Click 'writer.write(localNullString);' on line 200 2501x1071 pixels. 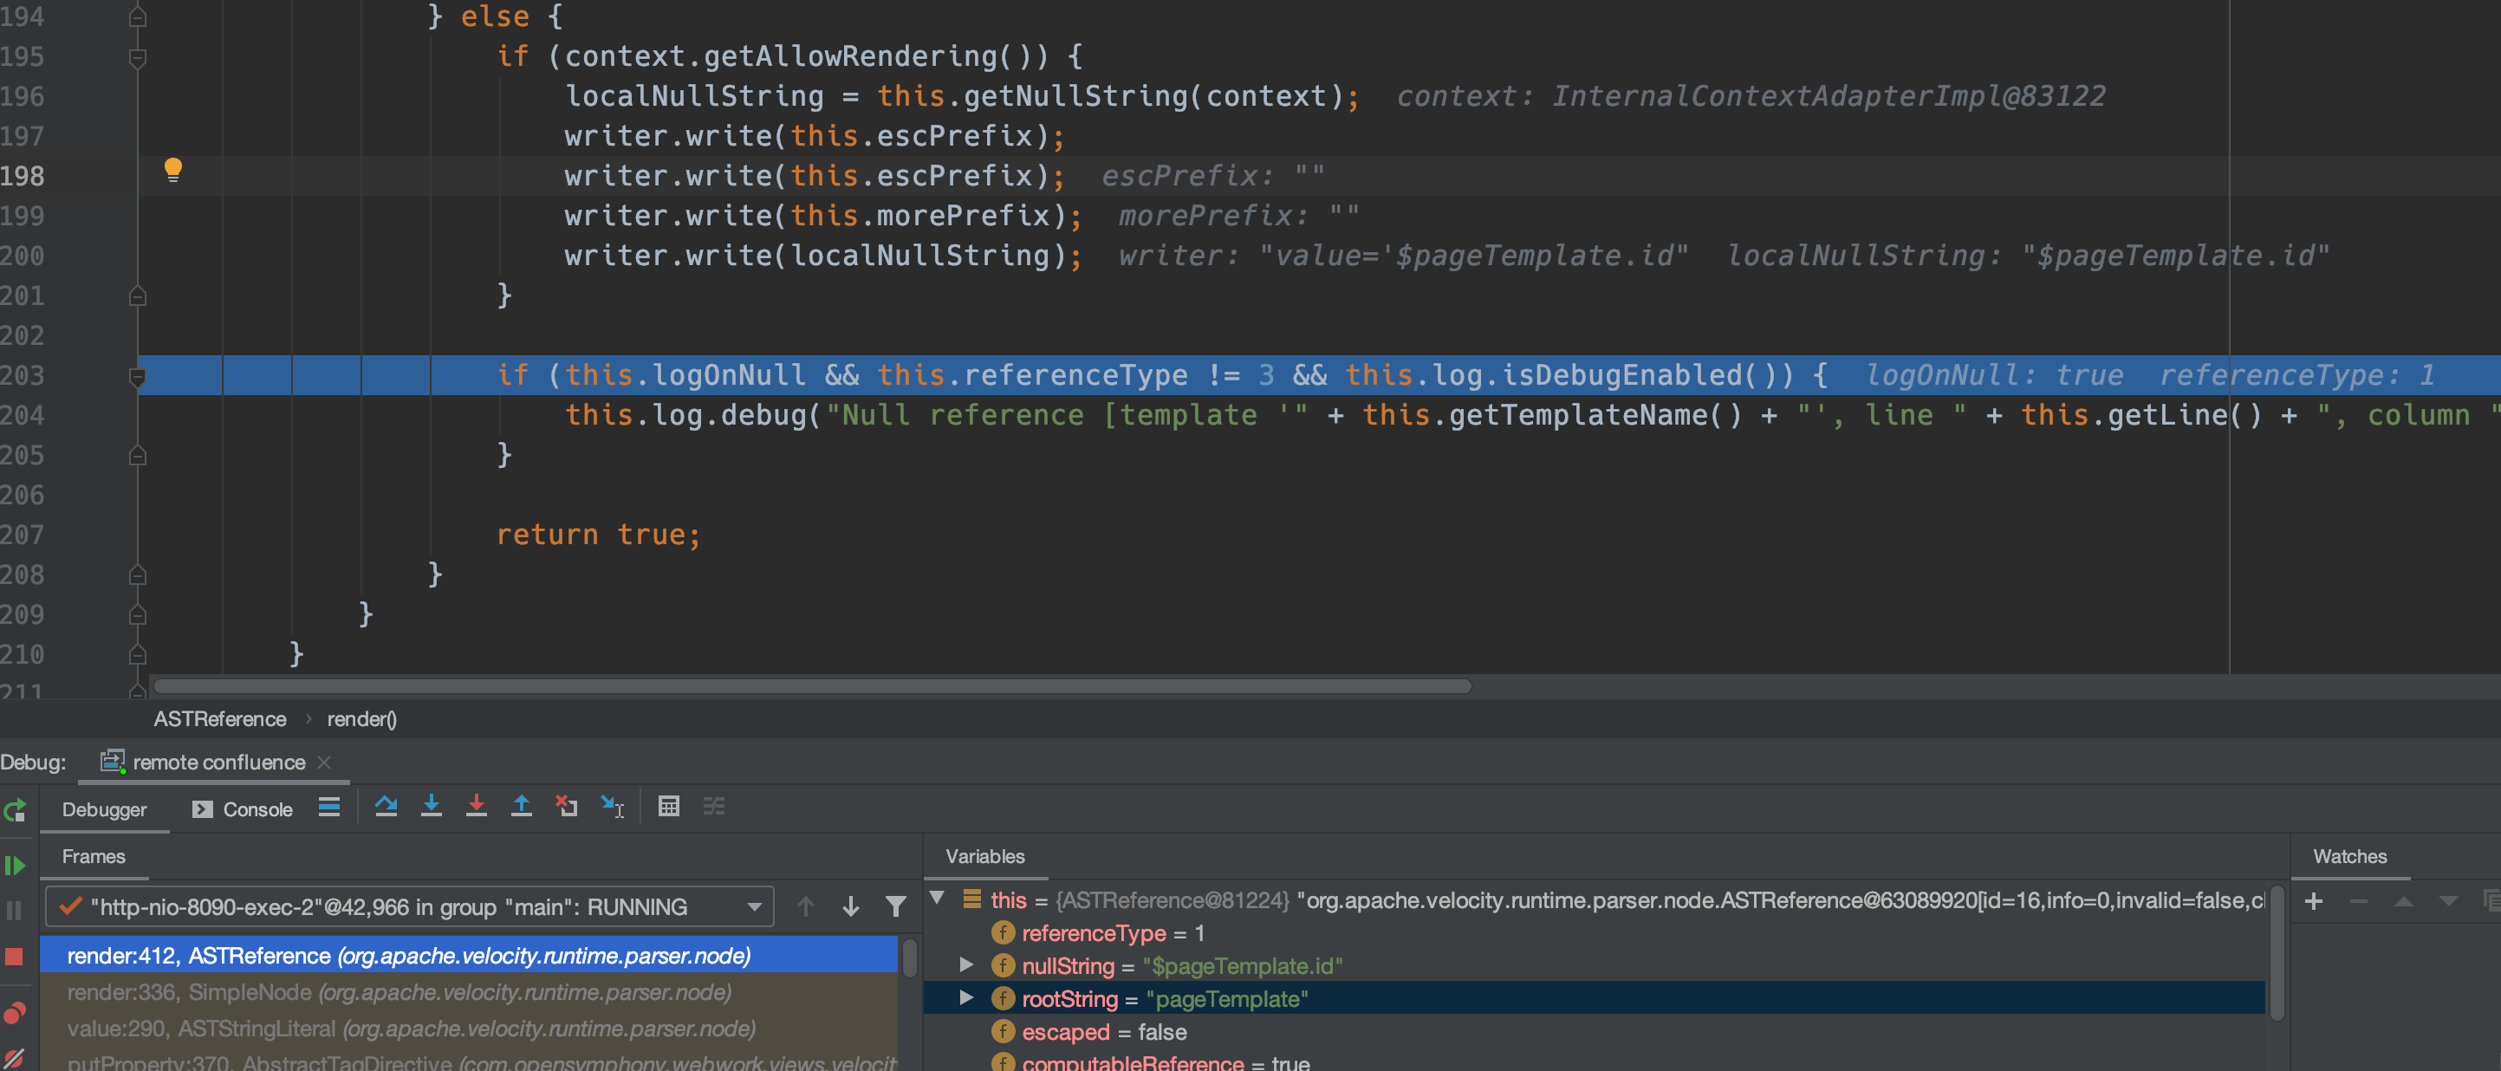pos(823,256)
